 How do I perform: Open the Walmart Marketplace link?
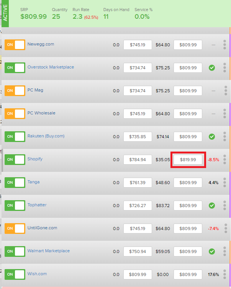pos(49,251)
